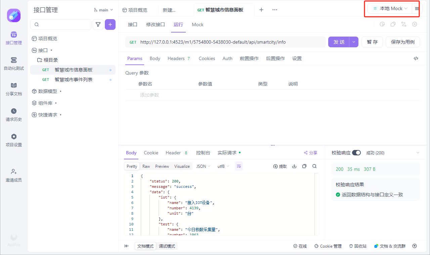This screenshot has height=255, width=430.
Task: Toggle the 校验响应 switch
Action: [356, 153]
